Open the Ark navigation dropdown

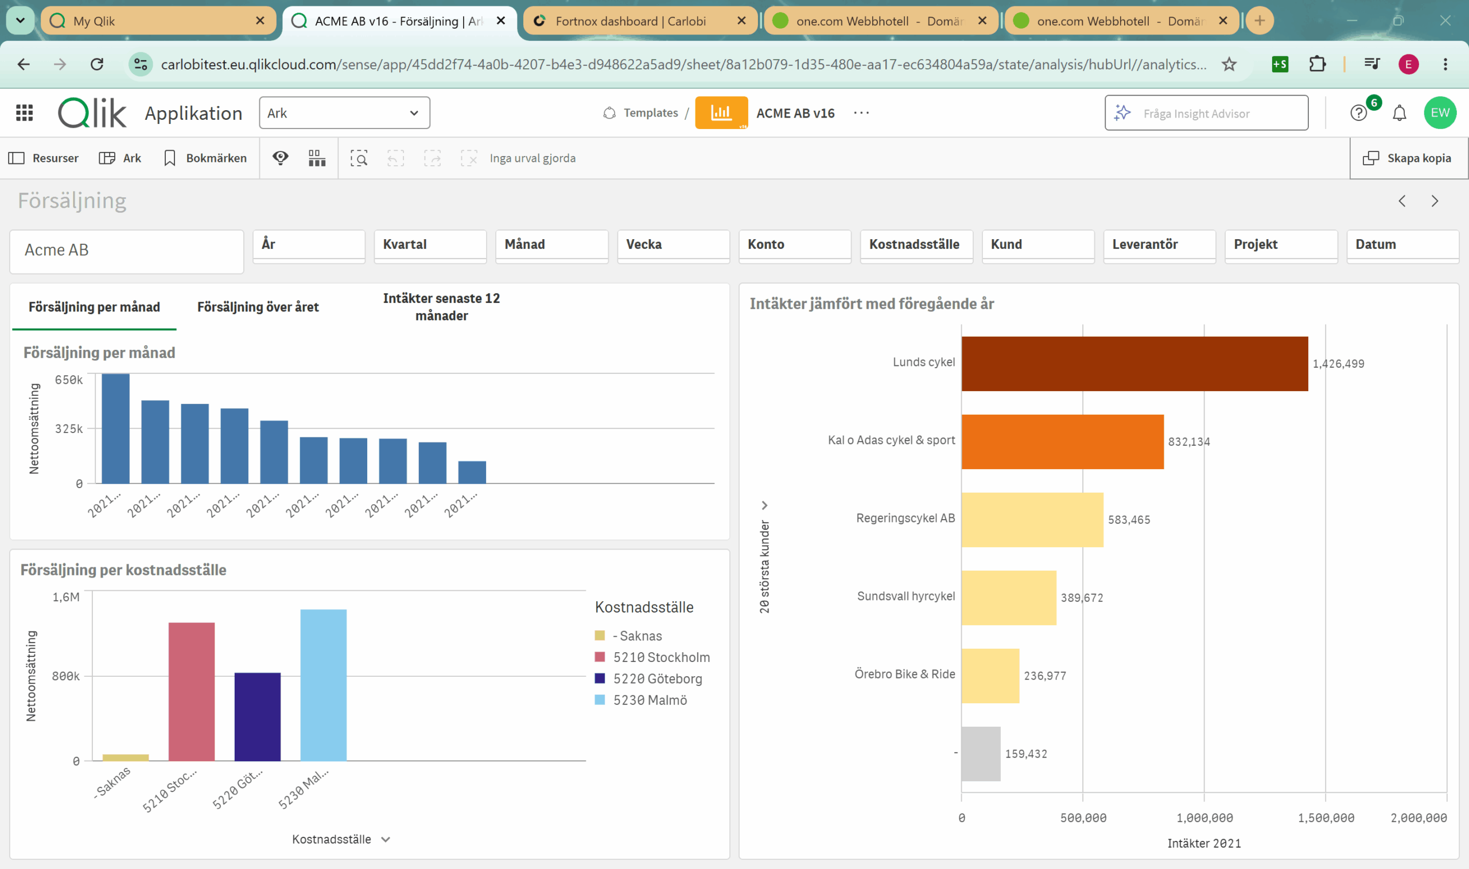(344, 113)
